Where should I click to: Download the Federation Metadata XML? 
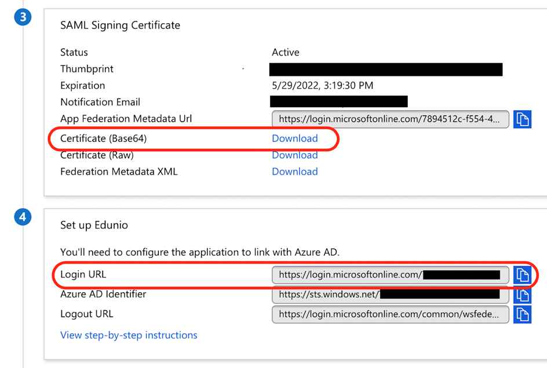[294, 172]
